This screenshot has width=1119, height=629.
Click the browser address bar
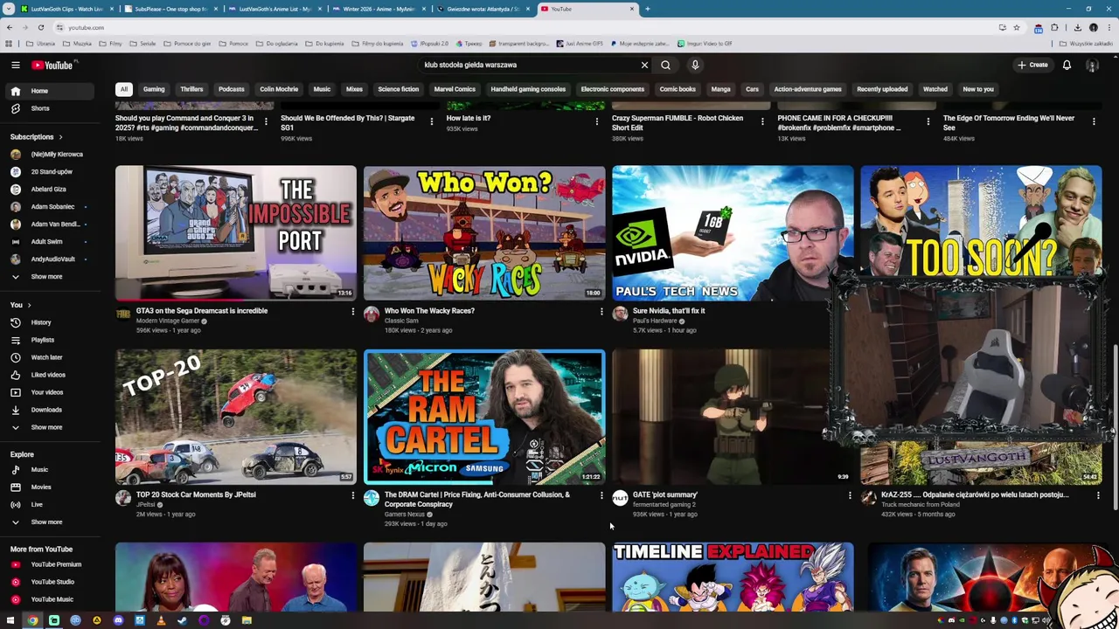coord(525,27)
